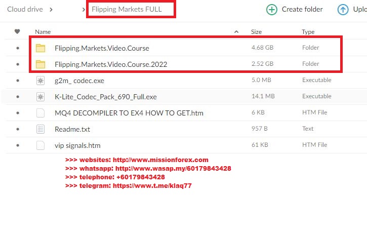This screenshot has height=234, width=367.
Task: Click the 957 B size value
Action: [259, 129]
